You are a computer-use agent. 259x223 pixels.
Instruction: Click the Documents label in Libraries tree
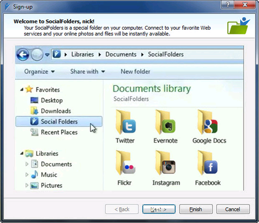(56, 164)
